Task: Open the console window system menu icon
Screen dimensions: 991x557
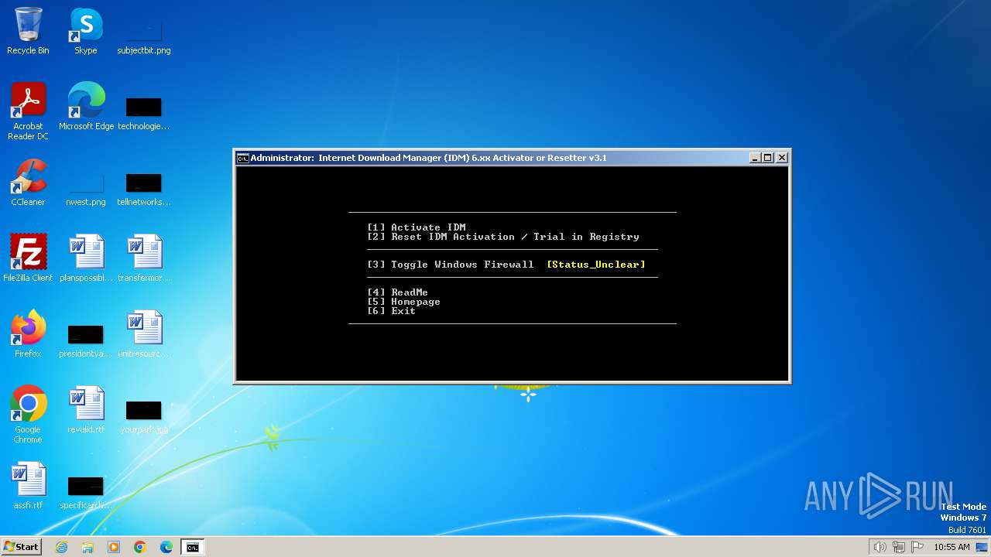Action: [x=243, y=158]
